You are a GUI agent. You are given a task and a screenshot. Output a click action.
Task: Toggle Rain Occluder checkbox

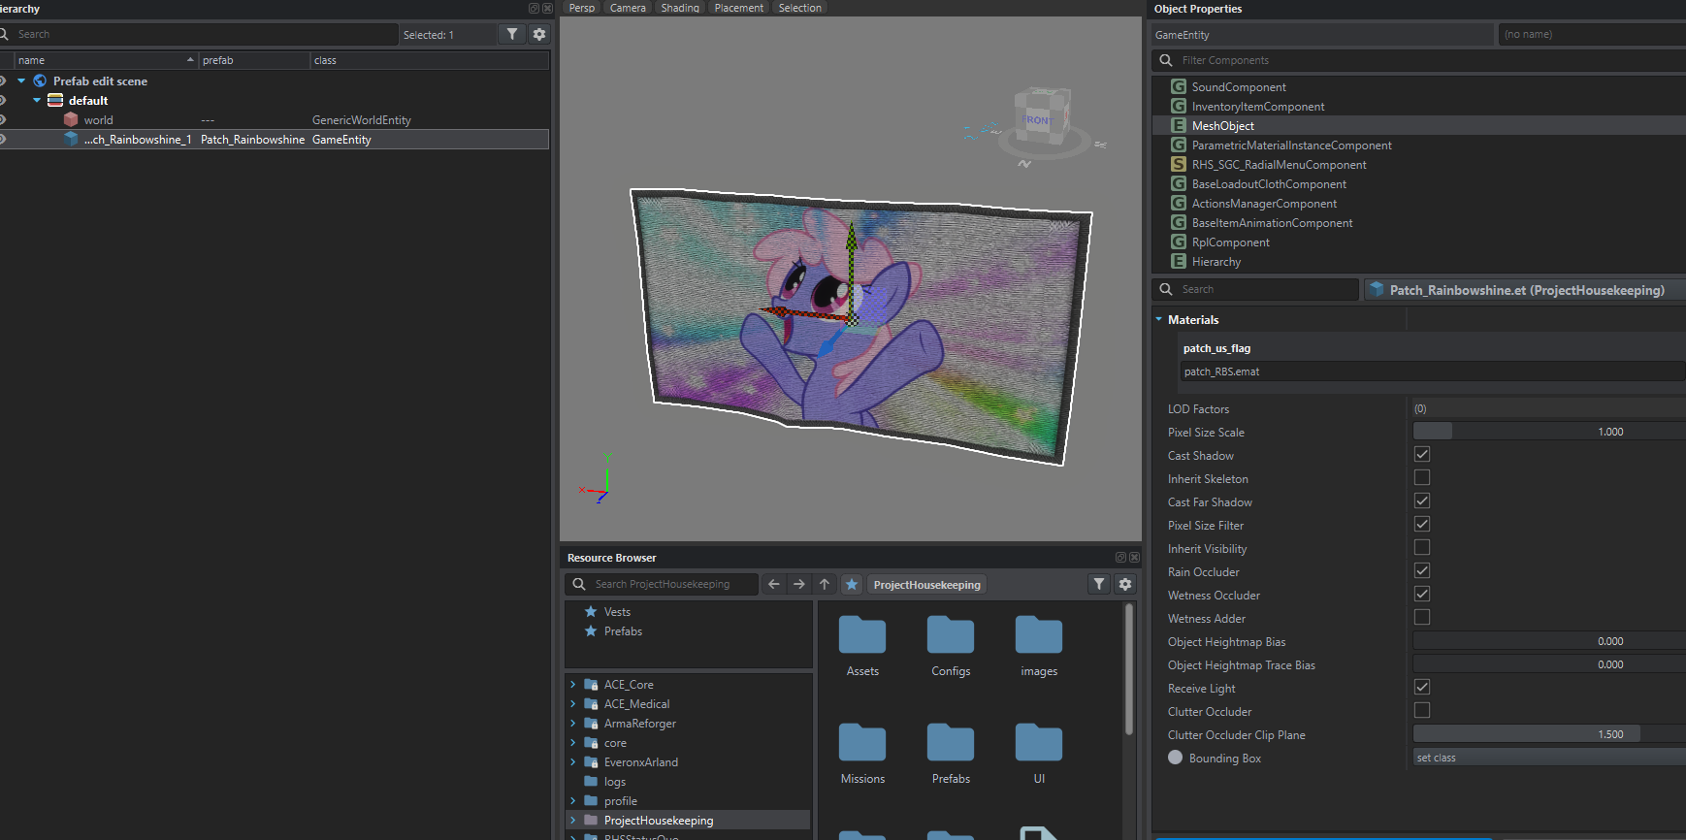[1422, 570]
